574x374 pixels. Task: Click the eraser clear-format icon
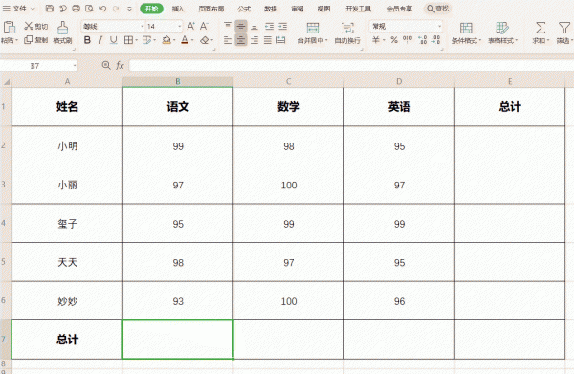[x=205, y=40]
